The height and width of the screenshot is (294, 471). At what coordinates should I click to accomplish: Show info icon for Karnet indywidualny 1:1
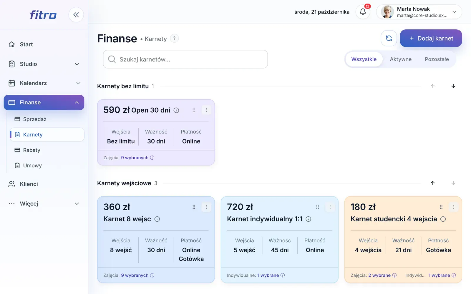pyautogui.click(x=309, y=219)
